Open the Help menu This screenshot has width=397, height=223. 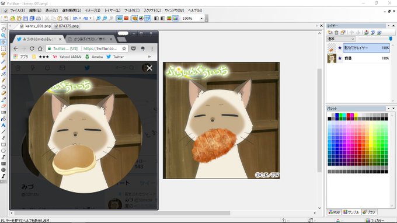(x=194, y=11)
